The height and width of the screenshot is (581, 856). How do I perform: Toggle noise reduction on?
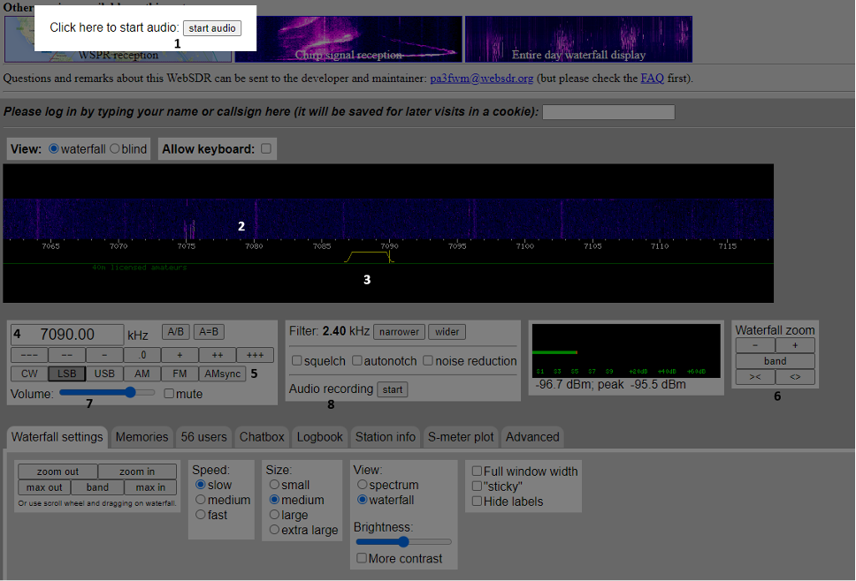(428, 361)
